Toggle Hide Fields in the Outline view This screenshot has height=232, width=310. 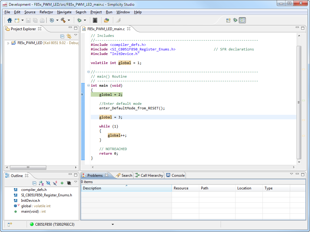point(48,183)
